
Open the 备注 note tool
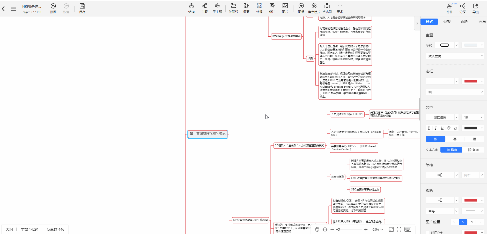coord(272,8)
